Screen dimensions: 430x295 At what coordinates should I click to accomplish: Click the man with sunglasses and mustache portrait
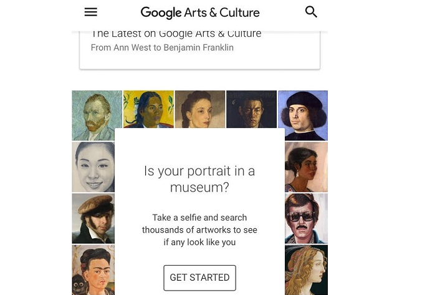tap(306, 218)
